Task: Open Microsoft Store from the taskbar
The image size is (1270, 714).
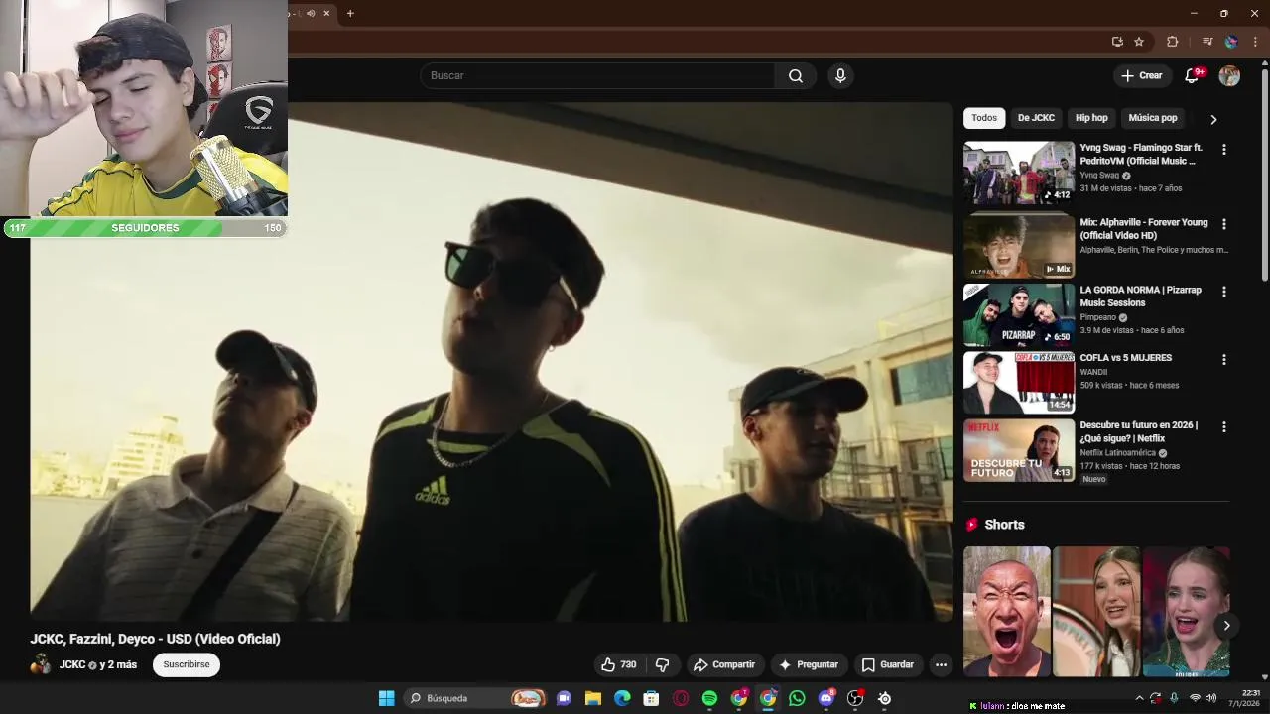Action: tap(651, 698)
